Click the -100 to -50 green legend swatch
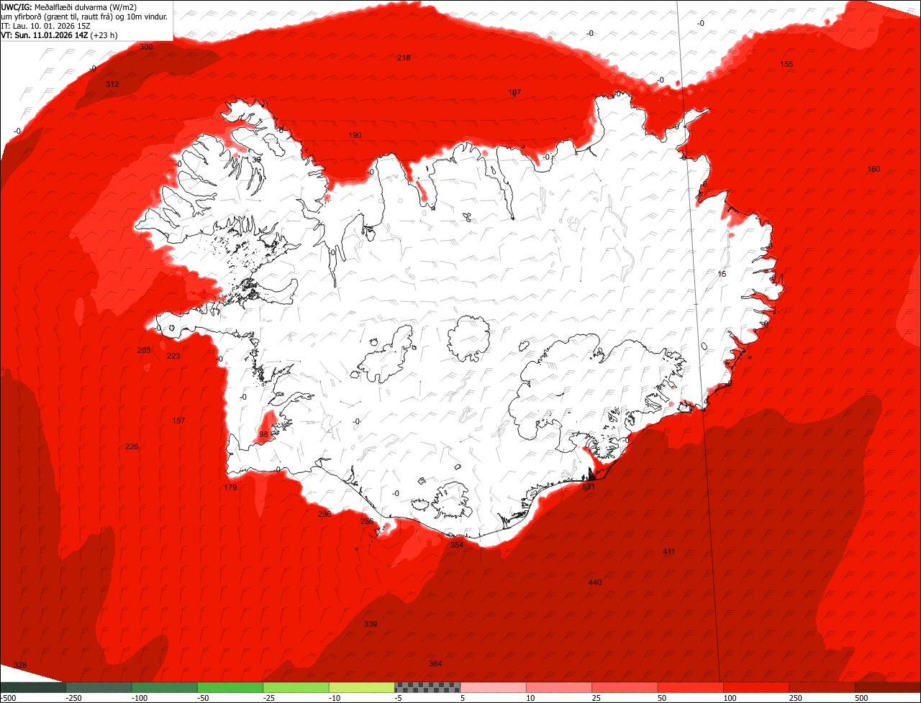 [x=165, y=687]
